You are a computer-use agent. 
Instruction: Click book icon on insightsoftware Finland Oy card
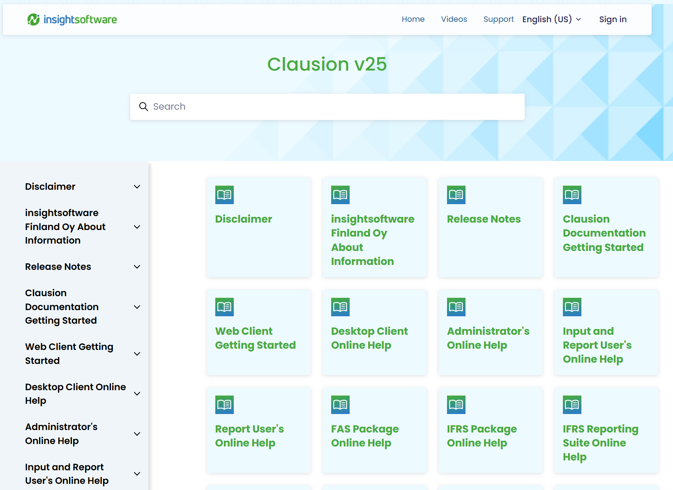[x=340, y=195]
